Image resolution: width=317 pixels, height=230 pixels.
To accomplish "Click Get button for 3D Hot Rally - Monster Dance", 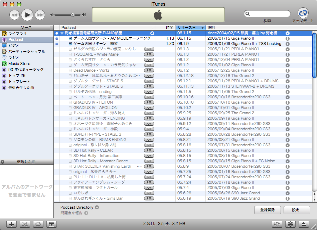I will (149, 161).
